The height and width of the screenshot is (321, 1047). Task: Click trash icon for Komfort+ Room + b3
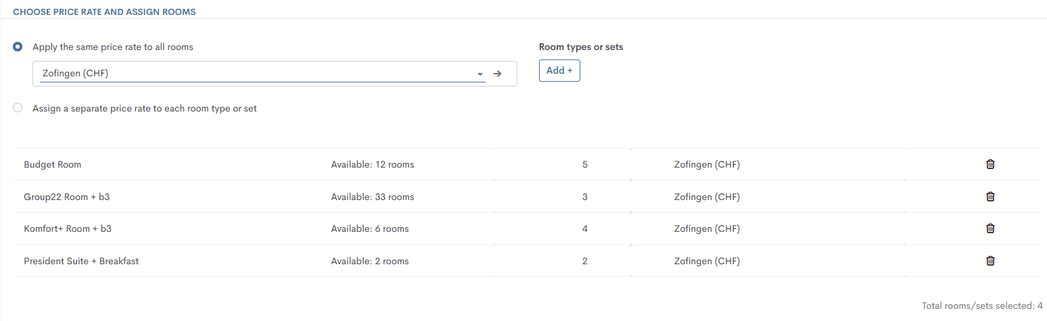pos(990,228)
